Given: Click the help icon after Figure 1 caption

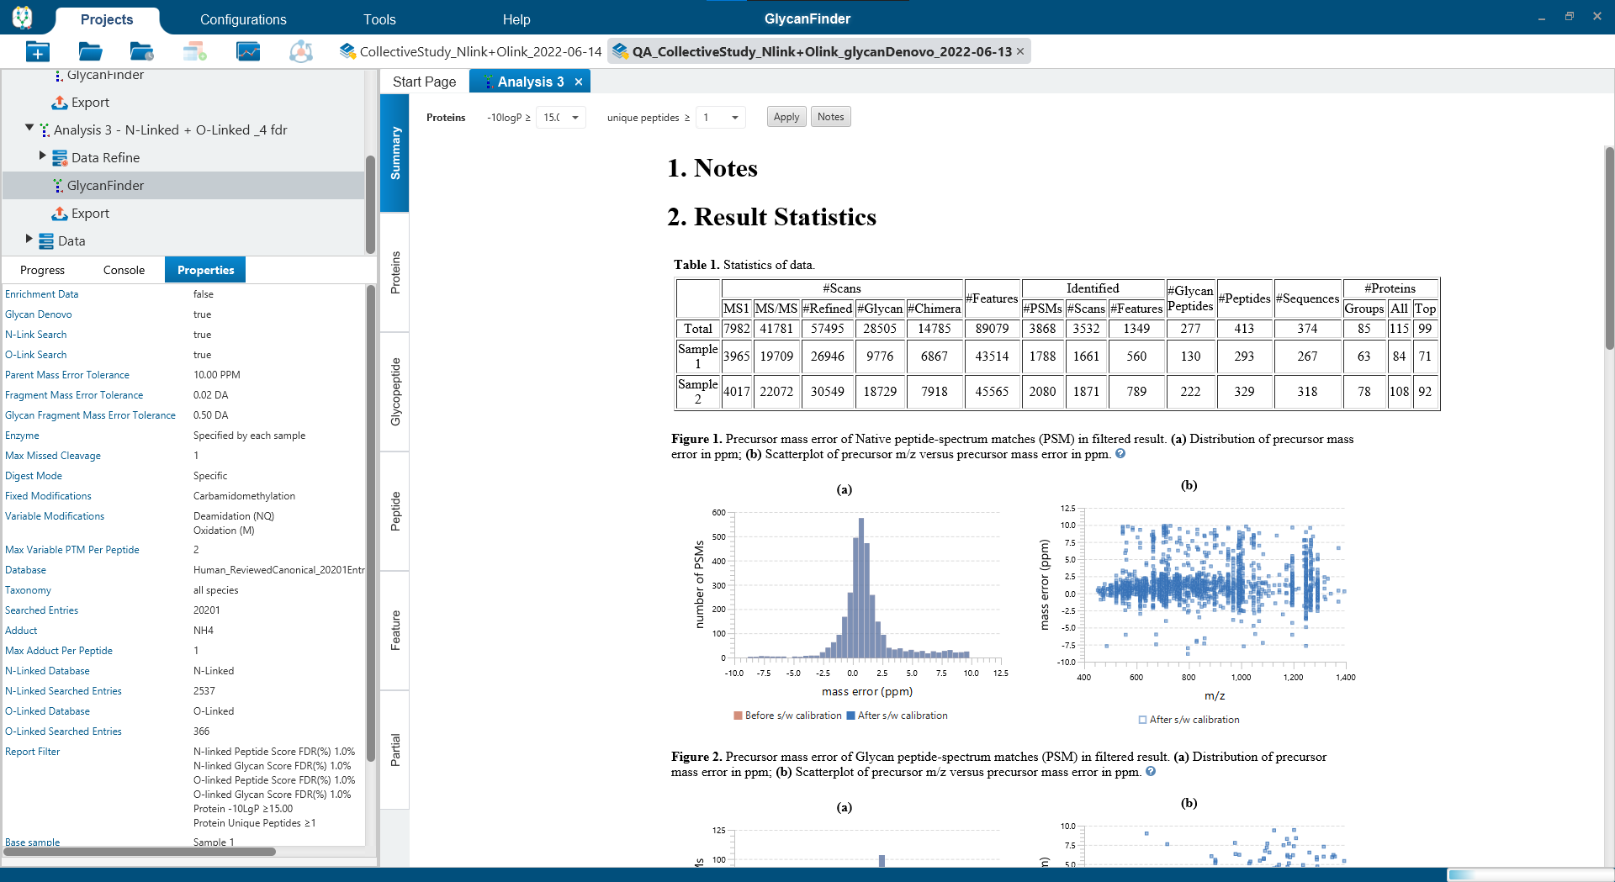Looking at the screenshot, I should [x=1120, y=453].
